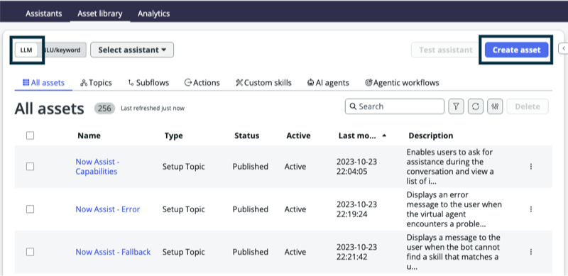The width and height of the screenshot is (568, 276).
Task: Click the Type column header
Action: [x=173, y=136]
